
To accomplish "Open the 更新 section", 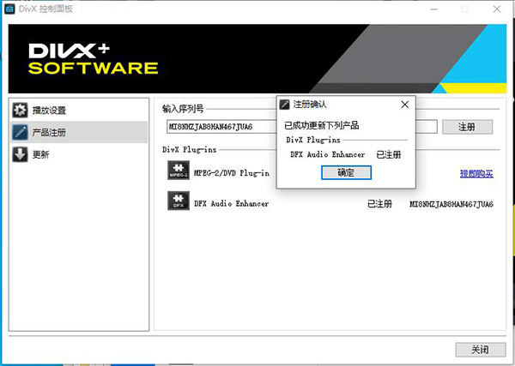I will click(79, 154).
